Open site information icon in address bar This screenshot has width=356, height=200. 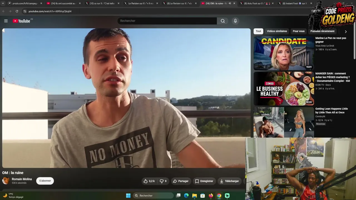pyautogui.click(x=25, y=11)
